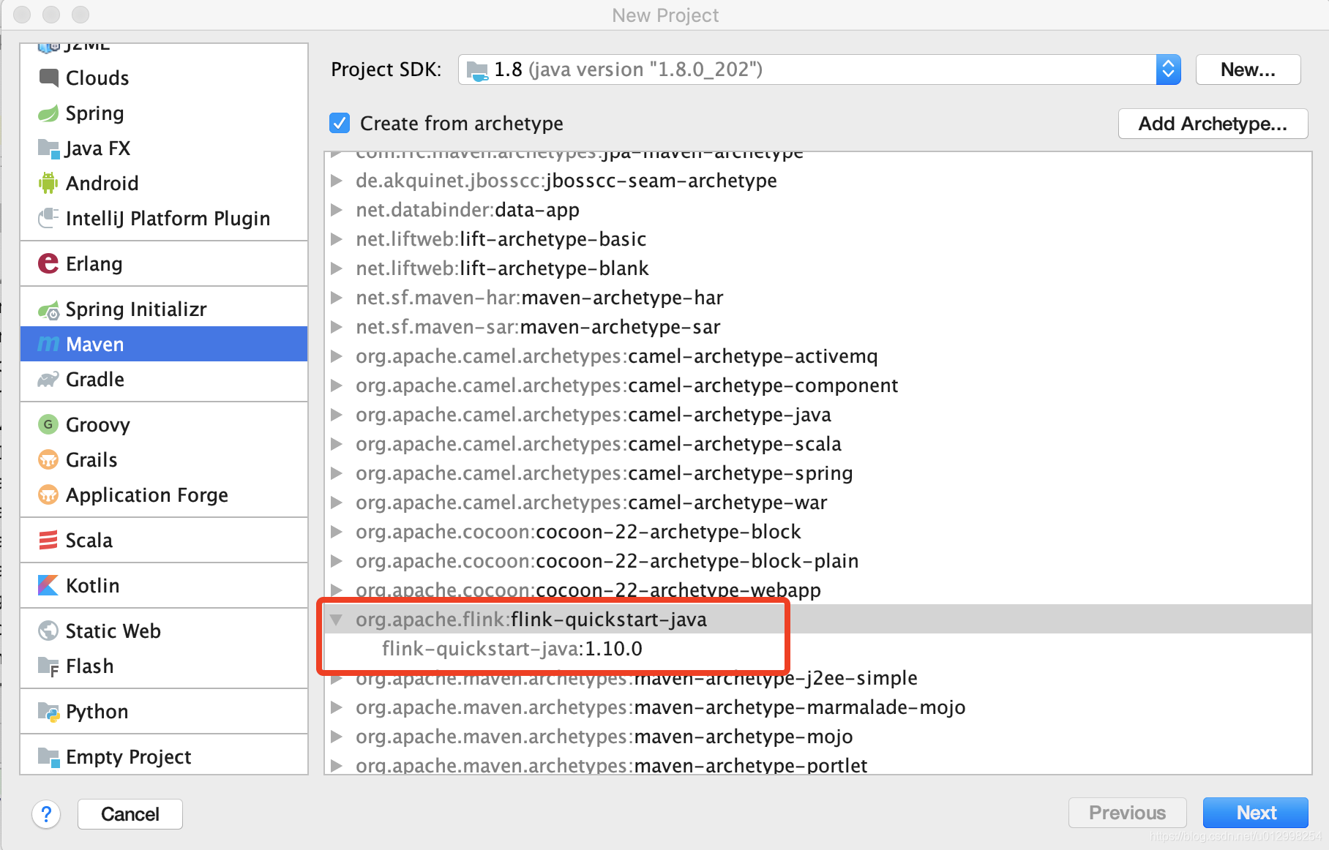Select Static Web in project types
The height and width of the screenshot is (850, 1329).
[x=164, y=631]
